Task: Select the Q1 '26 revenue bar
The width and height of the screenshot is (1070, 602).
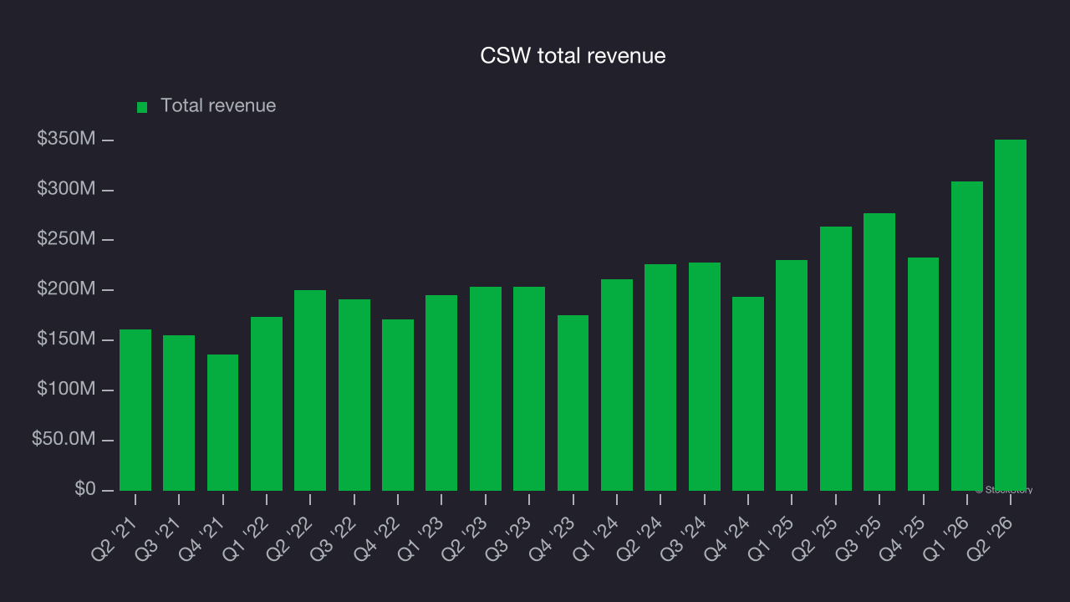Action: tap(967, 336)
